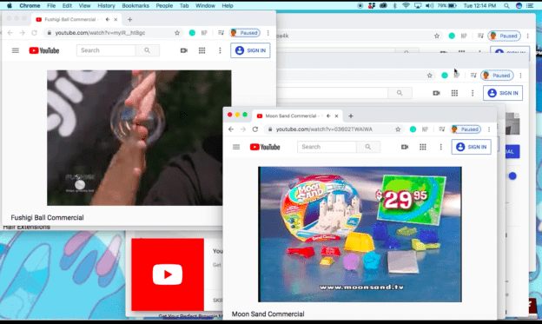Reload the Moon Sand Commercial page

pos(255,129)
